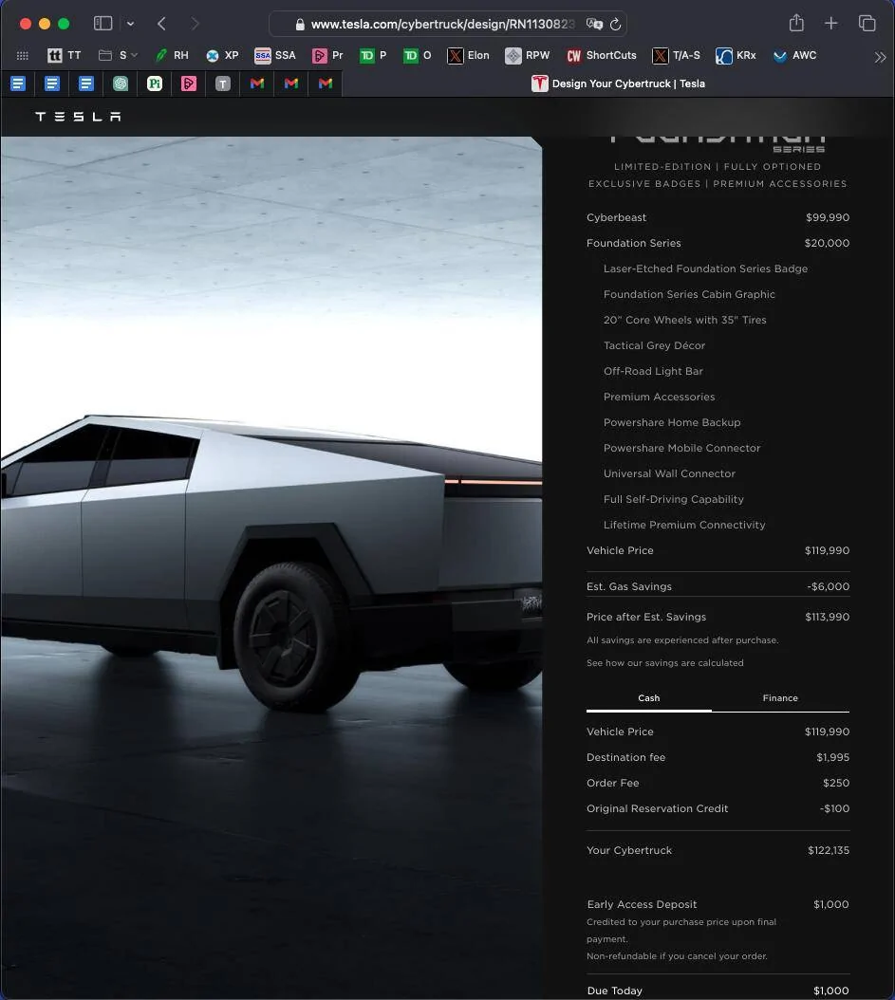The image size is (895, 1000).
Task: Click the 'Order Fee' row
Action: pos(718,783)
